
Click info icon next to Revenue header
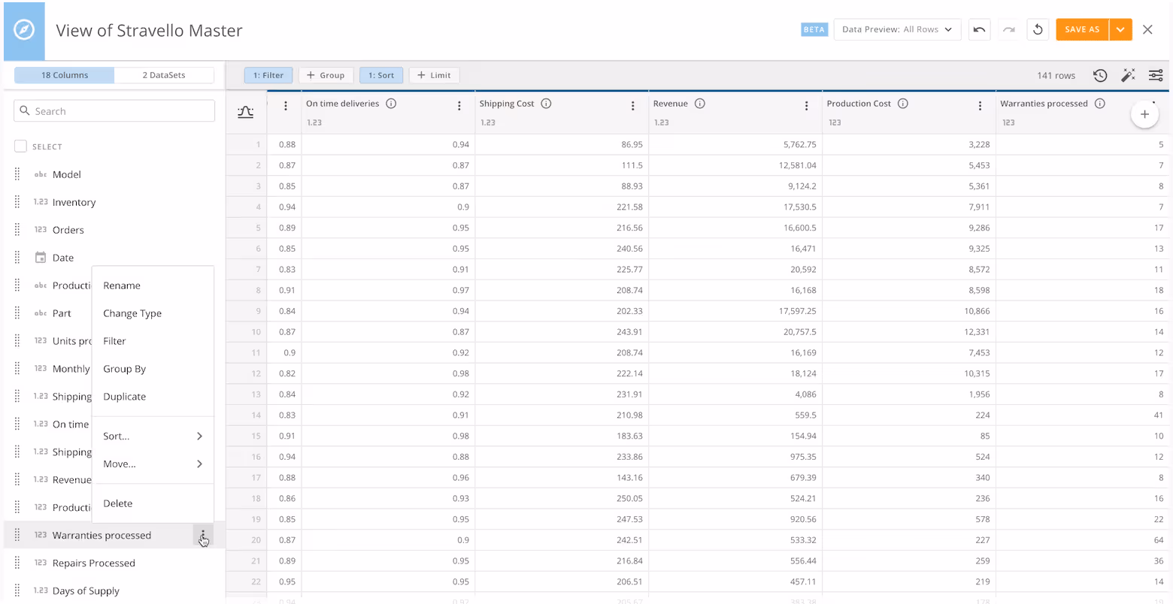700,104
